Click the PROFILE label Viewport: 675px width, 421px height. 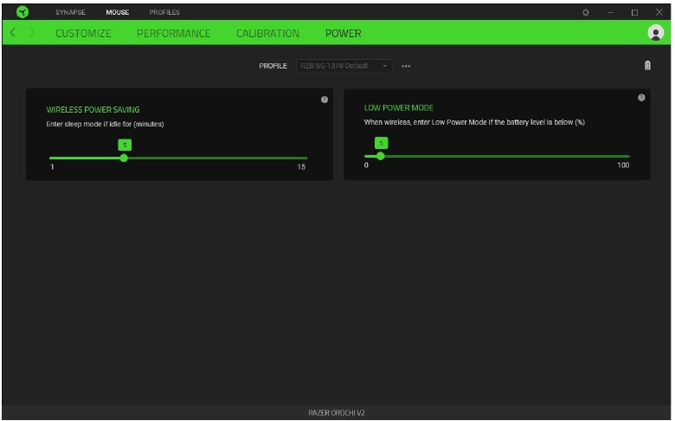point(273,66)
